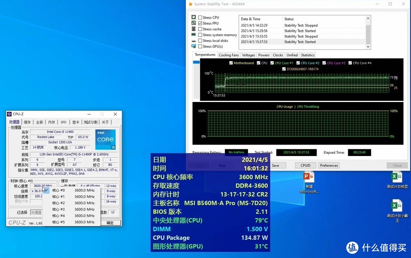Open the Clocks tab
Viewport: 411px width, 258px height.
click(277, 55)
